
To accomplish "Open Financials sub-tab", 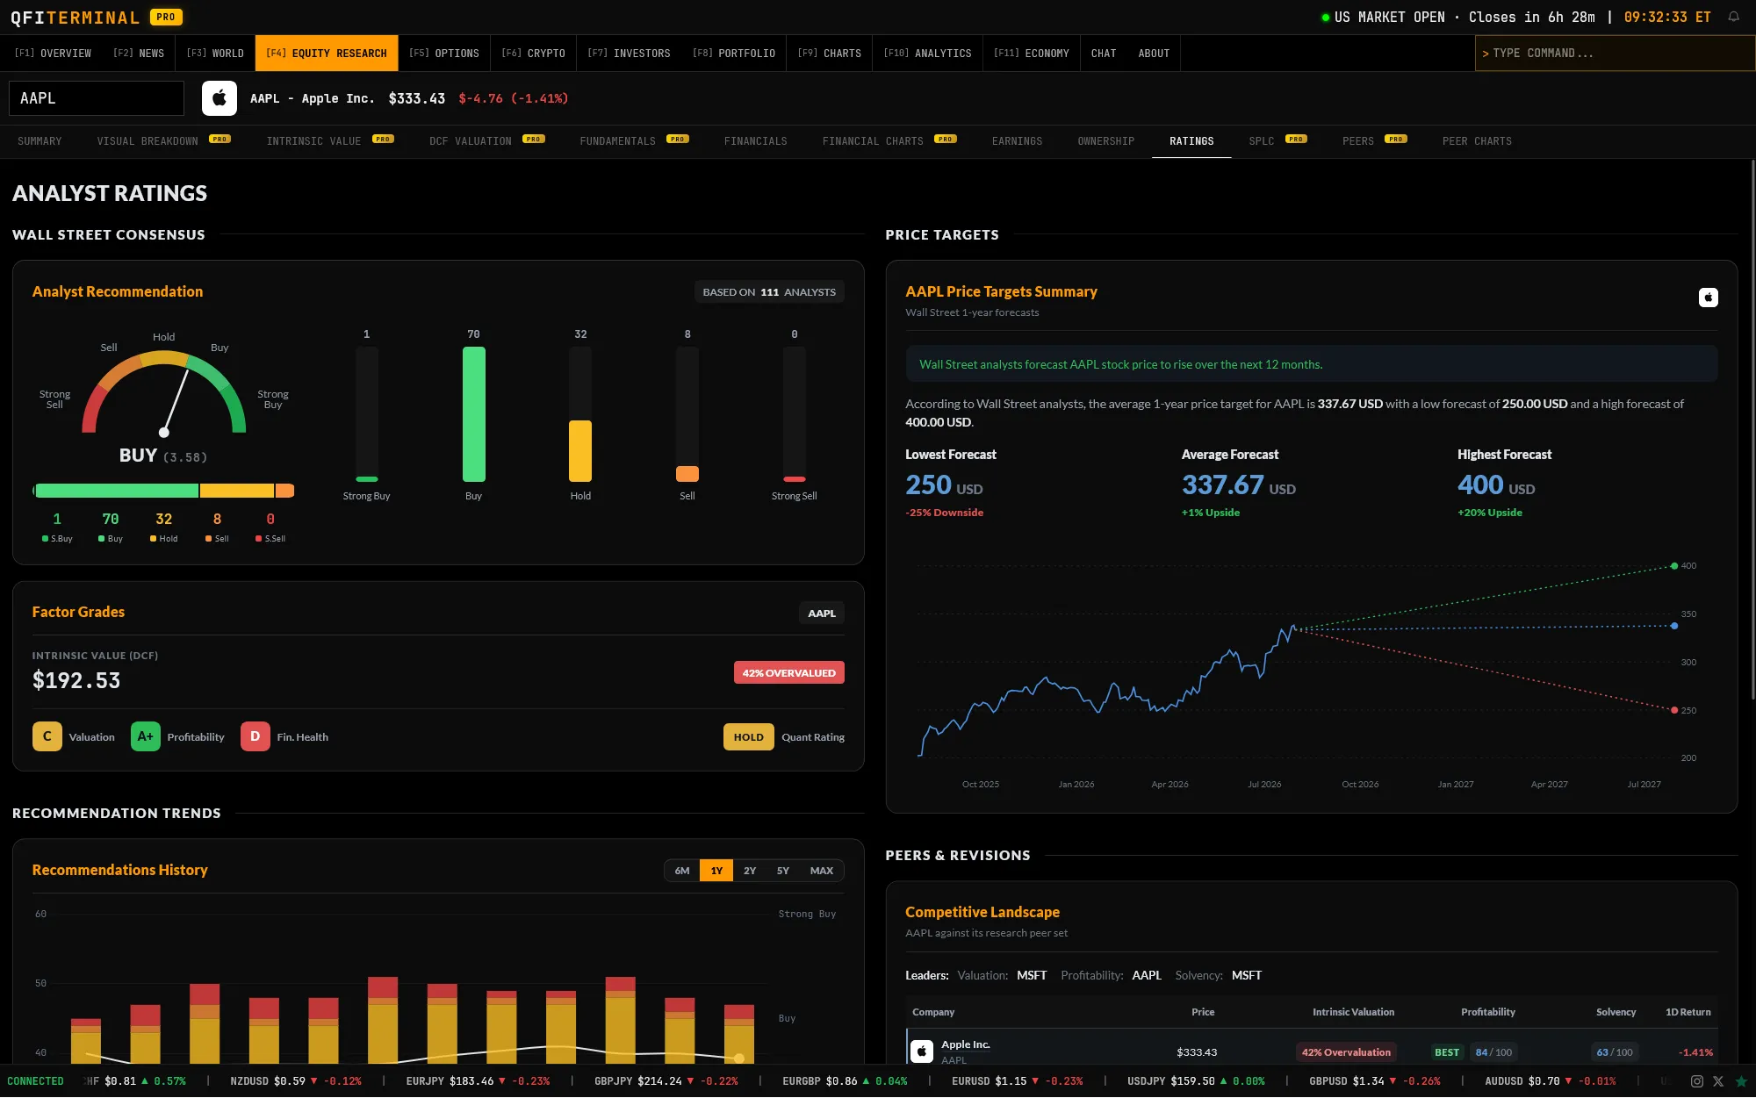I will click(755, 141).
